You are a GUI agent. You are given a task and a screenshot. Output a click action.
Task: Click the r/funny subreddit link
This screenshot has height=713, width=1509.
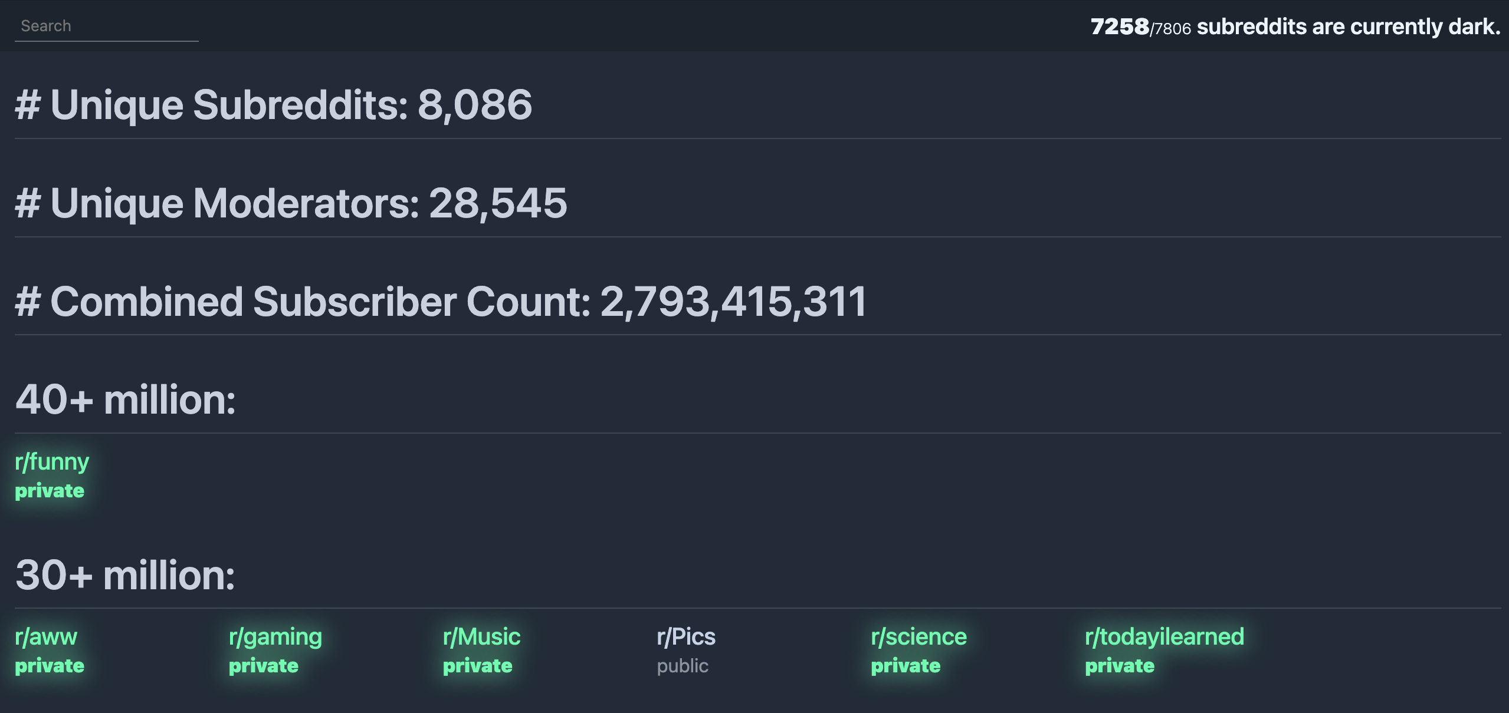tap(50, 462)
